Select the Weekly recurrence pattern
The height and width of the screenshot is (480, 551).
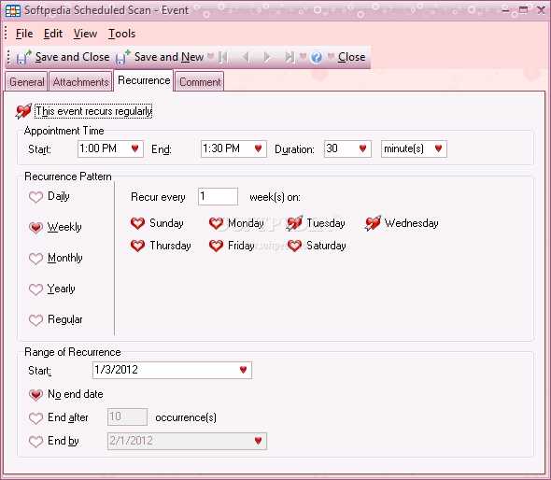(35, 228)
